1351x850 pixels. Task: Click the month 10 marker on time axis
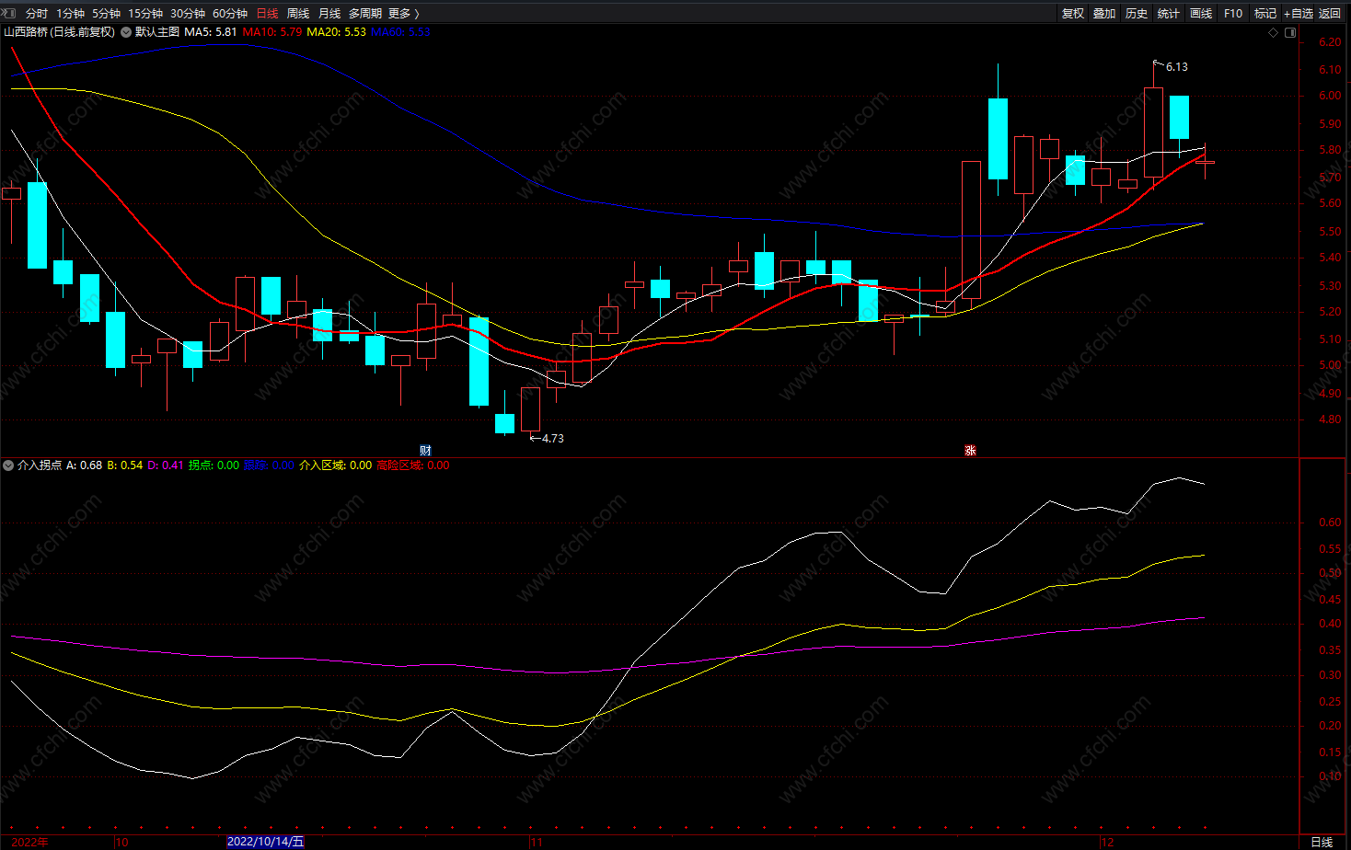click(121, 842)
